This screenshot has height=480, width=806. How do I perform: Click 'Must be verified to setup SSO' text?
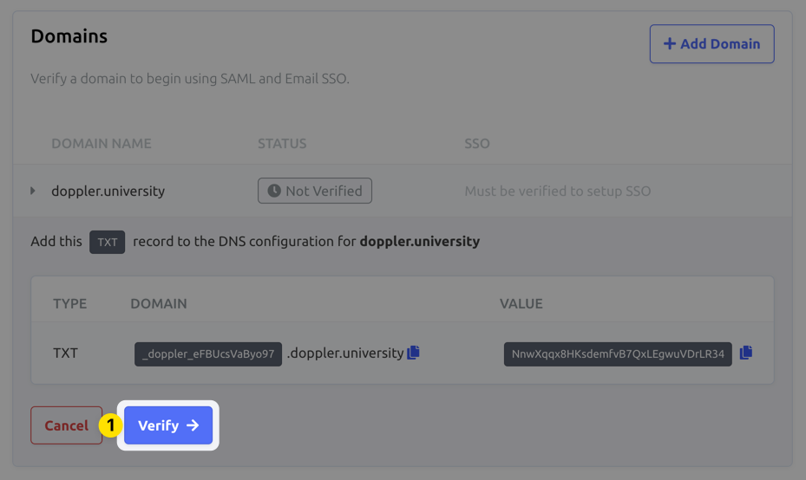click(x=558, y=191)
